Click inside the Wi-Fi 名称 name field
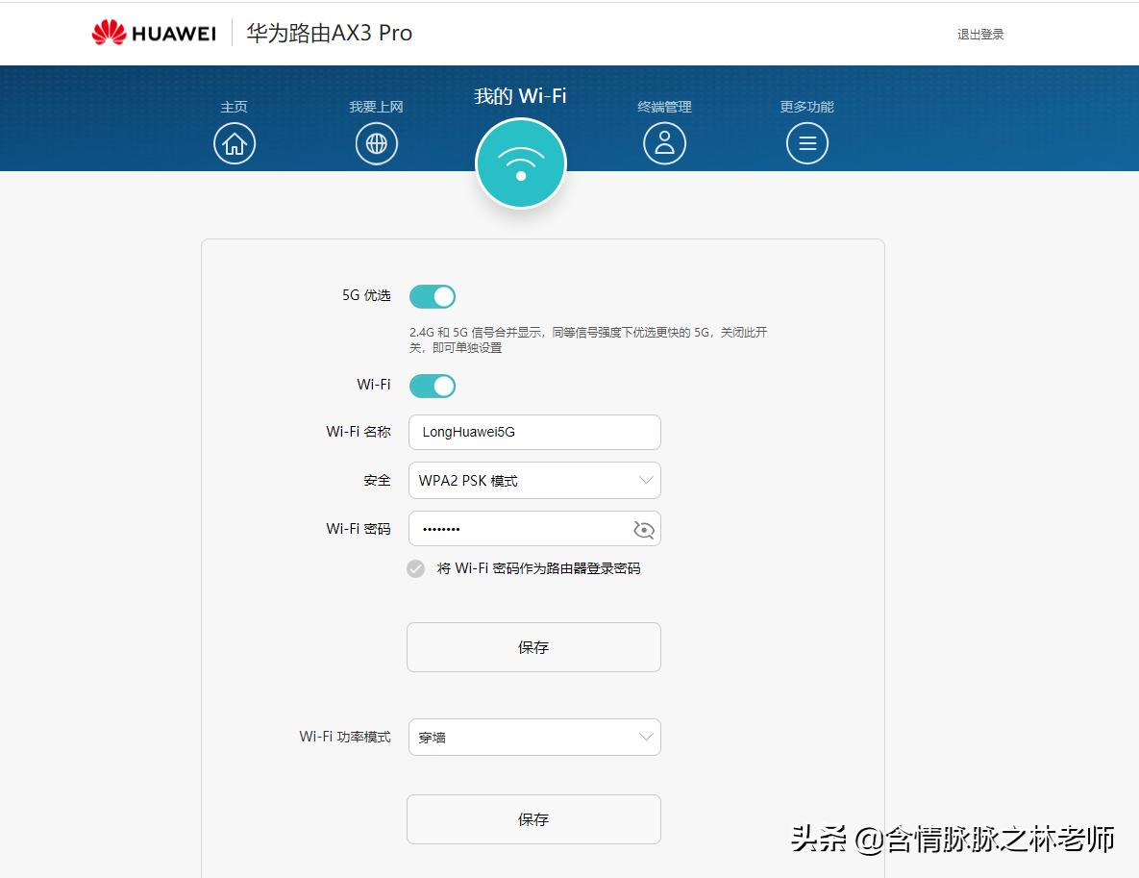This screenshot has height=878, width=1139. 533,432
